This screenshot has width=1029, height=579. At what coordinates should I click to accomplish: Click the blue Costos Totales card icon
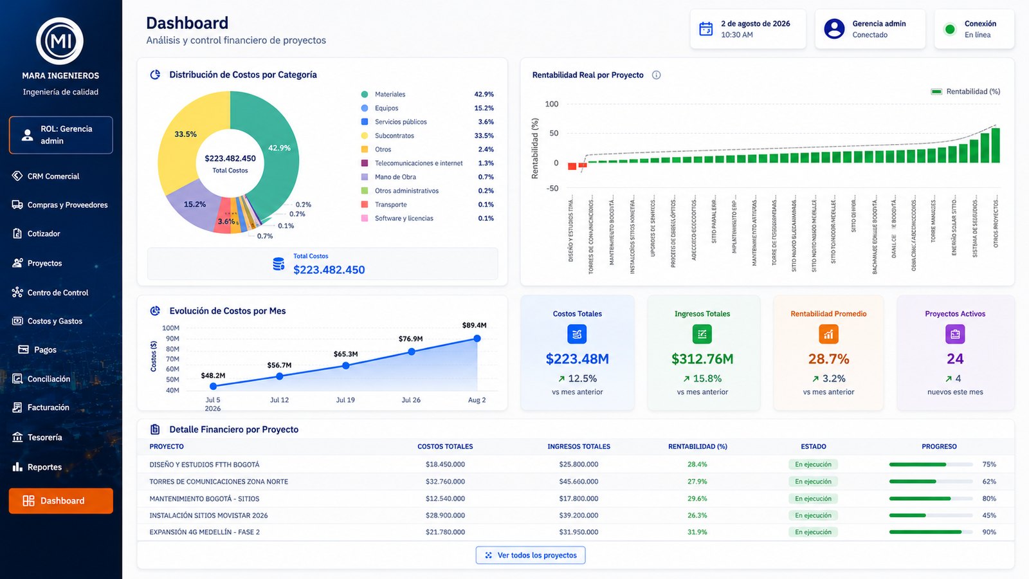point(577,334)
